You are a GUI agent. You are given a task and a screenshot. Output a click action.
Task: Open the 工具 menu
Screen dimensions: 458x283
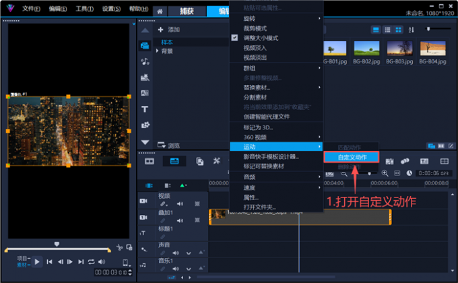coord(84,9)
